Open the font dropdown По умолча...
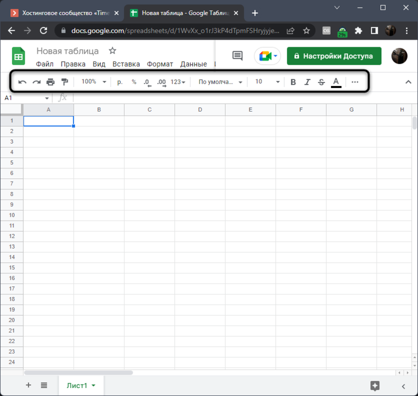 [x=220, y=82]
